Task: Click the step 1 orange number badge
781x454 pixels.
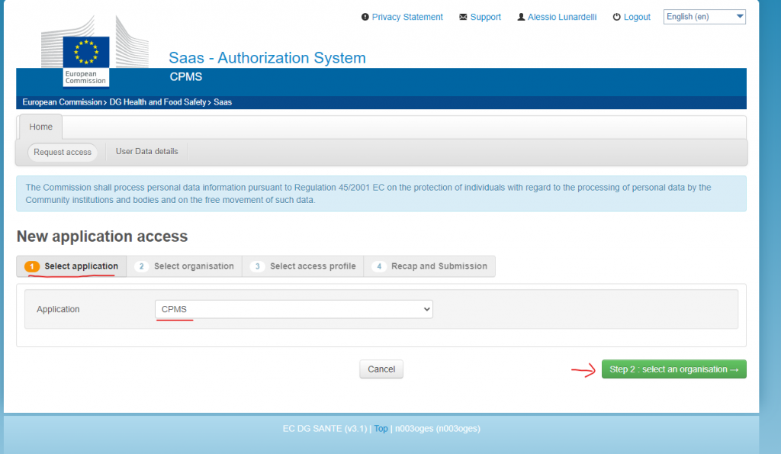Action: tap(32, 266)
